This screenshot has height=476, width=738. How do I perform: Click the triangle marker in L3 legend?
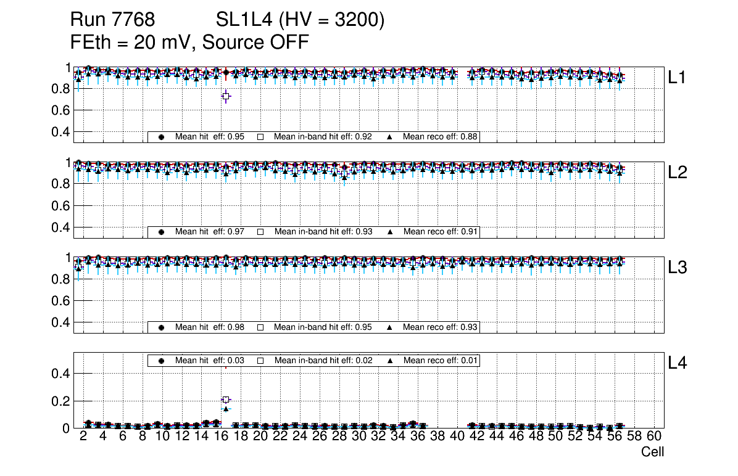pos(390,327)
